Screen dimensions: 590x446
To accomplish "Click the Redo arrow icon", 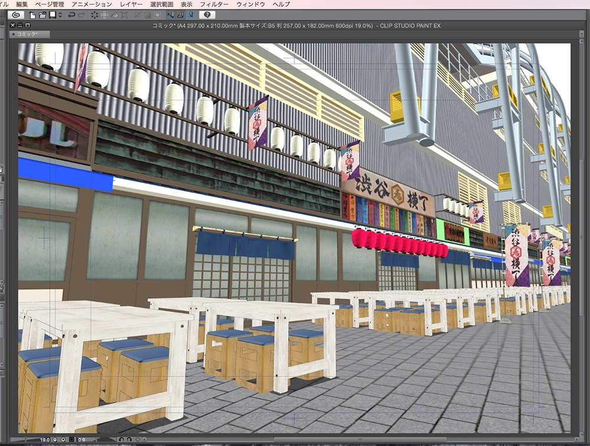I will click(82, 16).
